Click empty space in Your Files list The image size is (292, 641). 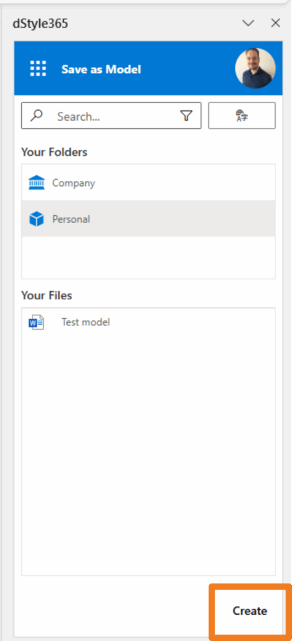[148, 449]
